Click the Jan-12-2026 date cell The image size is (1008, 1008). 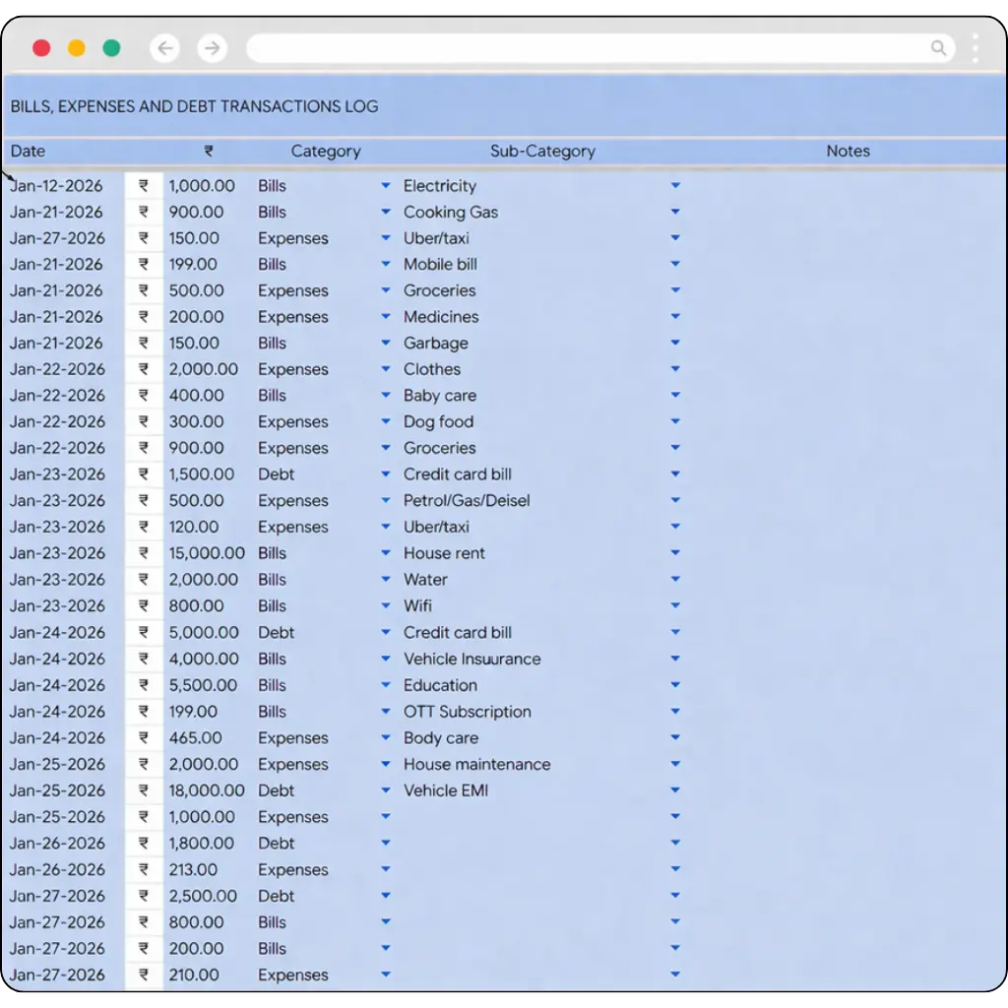coord(57,186)
